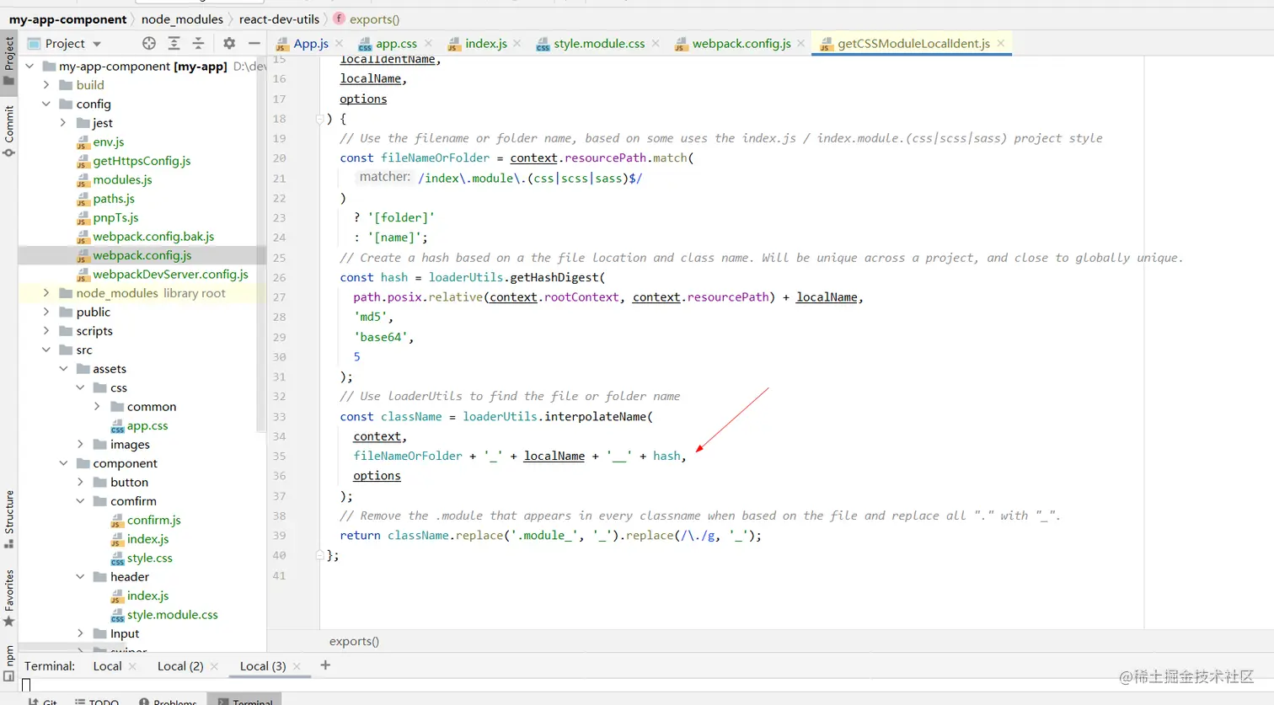
Task: Select env.js in the project tree
Action: pyautogui.click(x=109, y=142)
